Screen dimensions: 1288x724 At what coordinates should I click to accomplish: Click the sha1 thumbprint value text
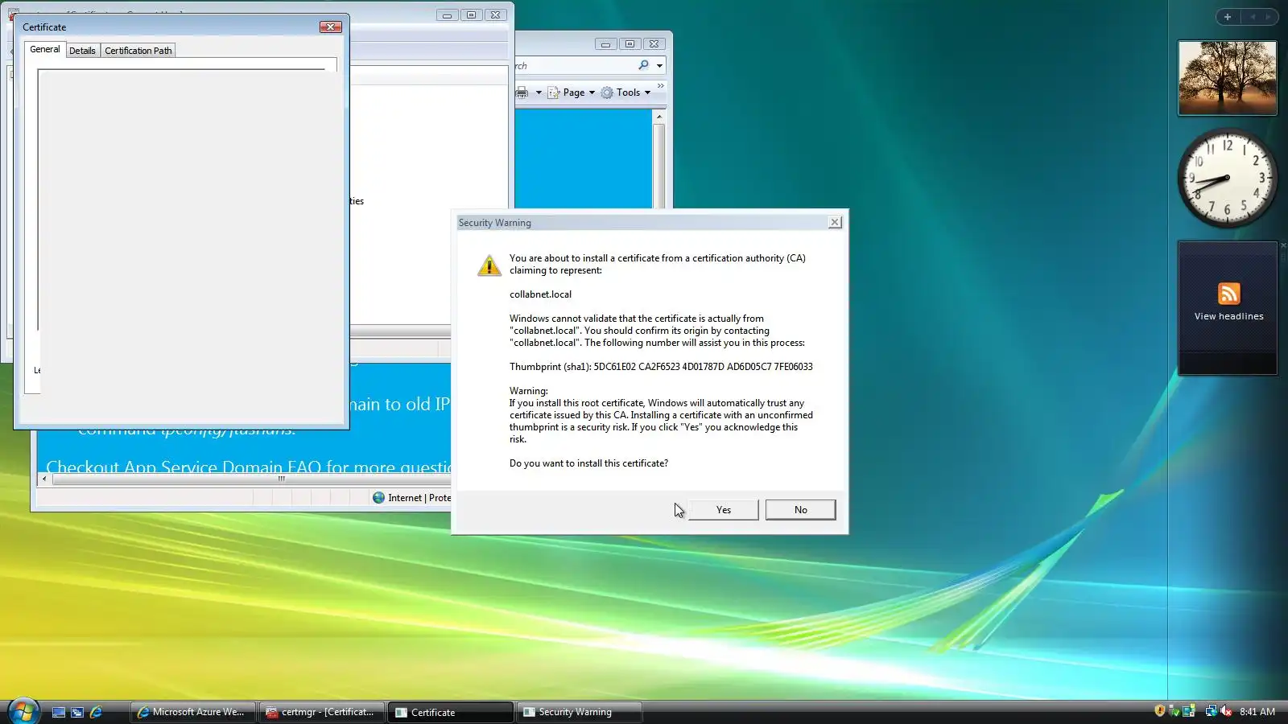(x=703, y=367)
